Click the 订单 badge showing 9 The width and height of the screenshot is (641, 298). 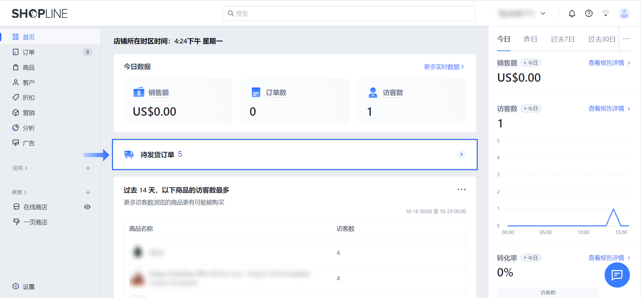(87, 52)
